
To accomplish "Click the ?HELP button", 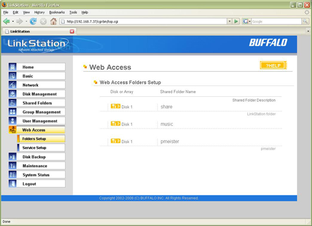I will pyautogui.click(x=273, y=65).
